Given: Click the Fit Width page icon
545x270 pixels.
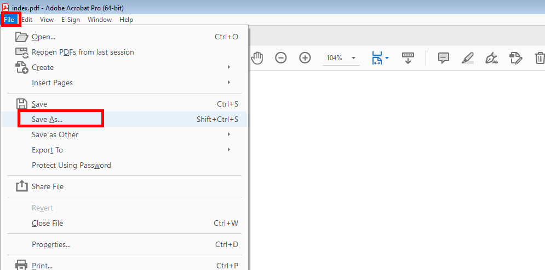Looking at the screenshot, I should tap(377, 58).
